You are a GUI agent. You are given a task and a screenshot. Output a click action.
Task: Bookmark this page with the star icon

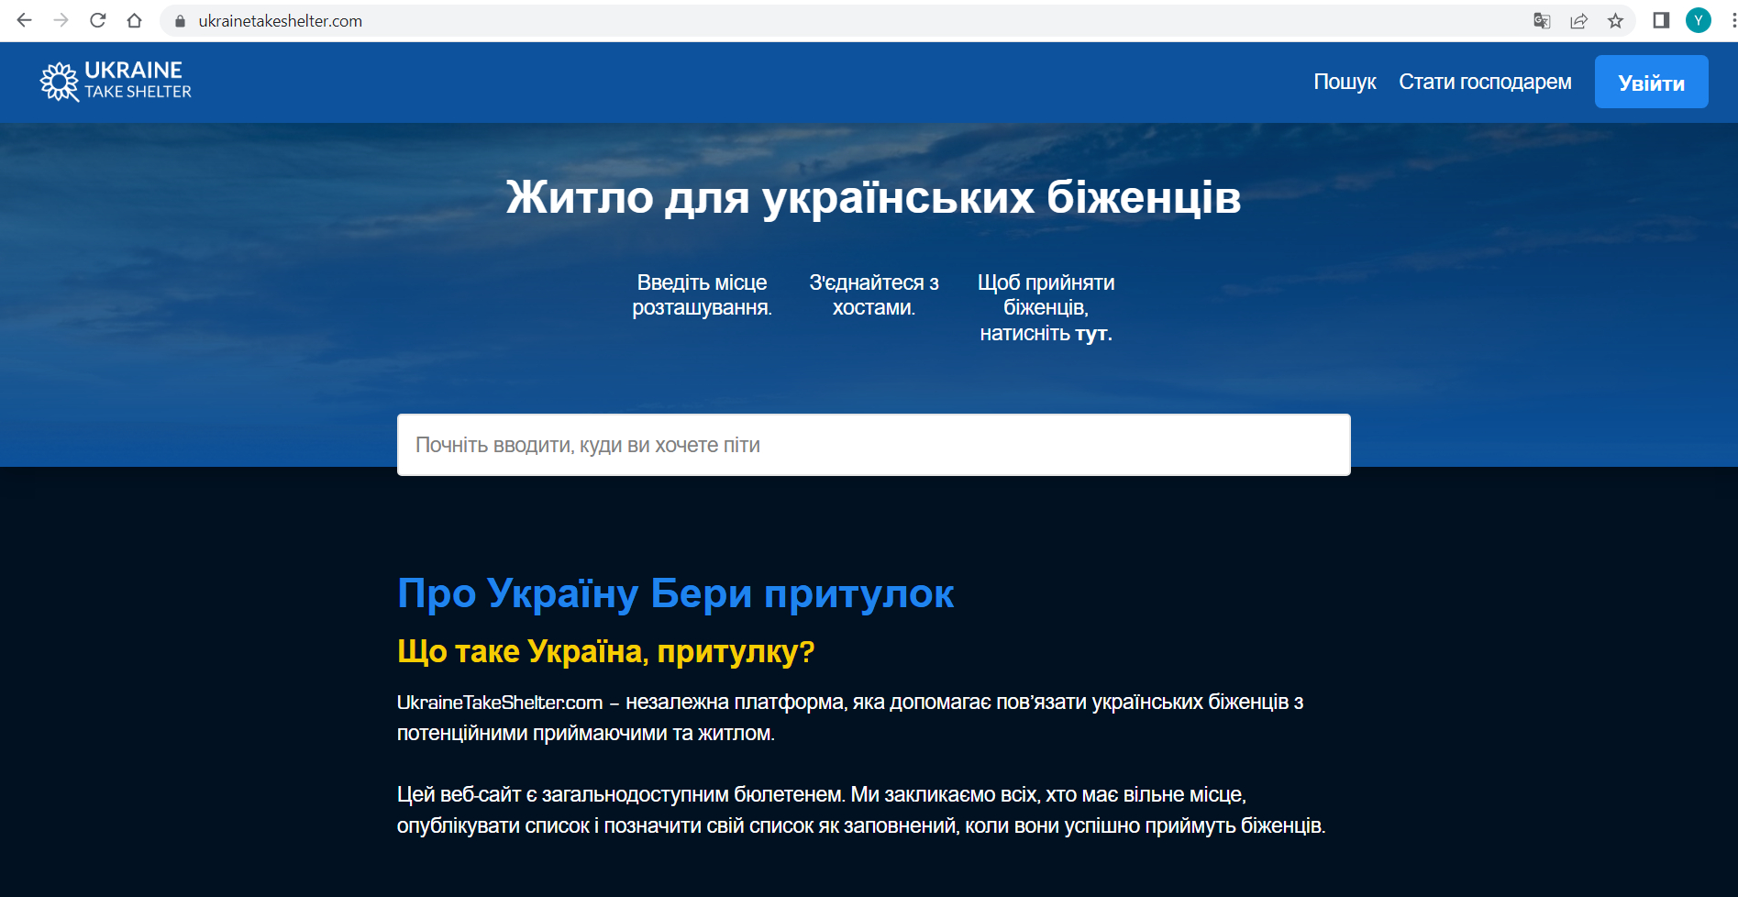[1615, 21]
